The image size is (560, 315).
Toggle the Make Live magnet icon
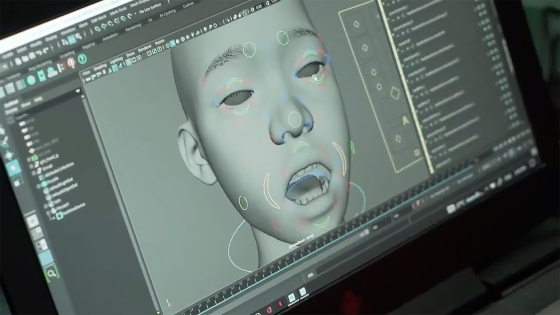pyautogui.click(x=130, y=15)
